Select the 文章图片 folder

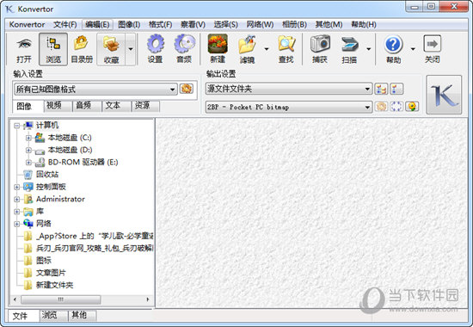(x=51, y=273)
